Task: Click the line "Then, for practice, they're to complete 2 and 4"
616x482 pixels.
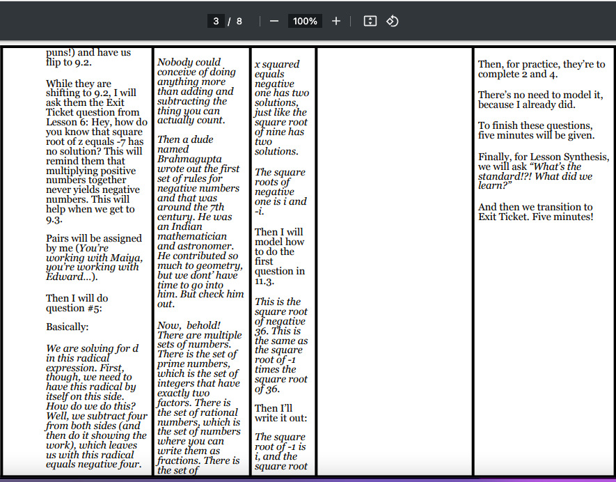Action: point(542,69)
